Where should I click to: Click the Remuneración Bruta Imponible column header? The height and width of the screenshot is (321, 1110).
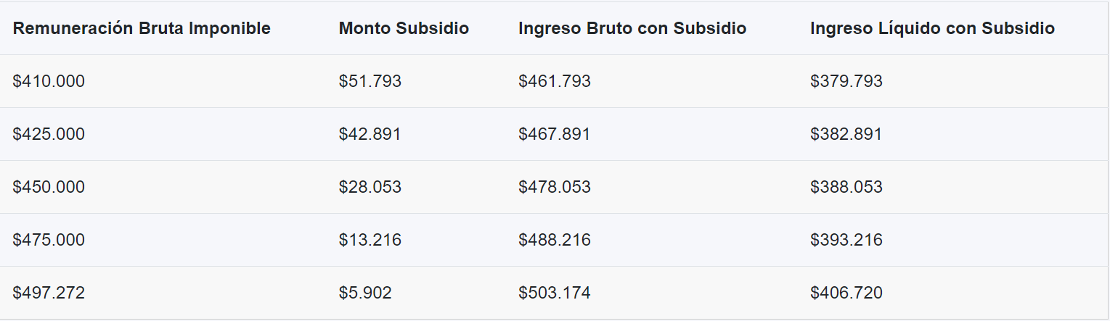click(142, 29)
